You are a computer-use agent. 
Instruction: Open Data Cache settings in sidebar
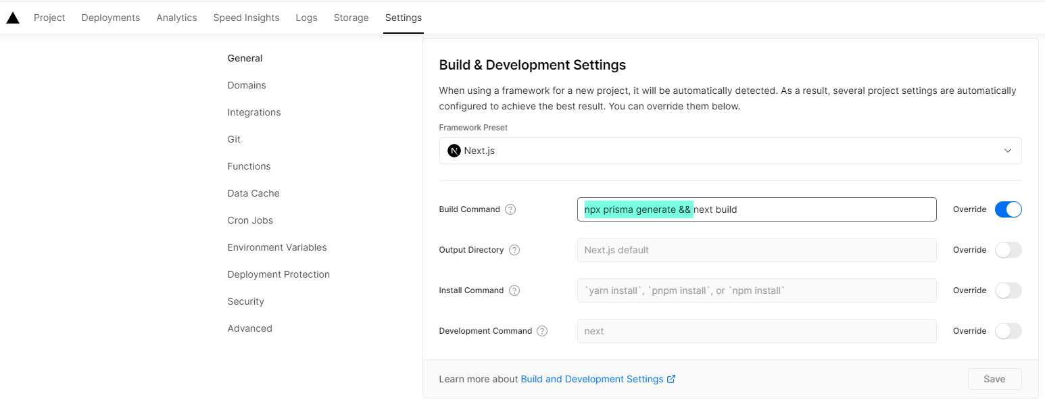click(x=253, y=193)
